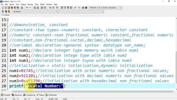177x100 pixels.
Task: Open the AStyle menu
Action: coord(42,4)
